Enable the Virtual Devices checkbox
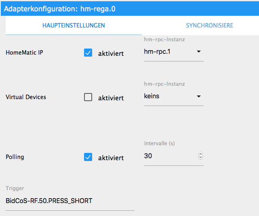 tap(88, 97)
